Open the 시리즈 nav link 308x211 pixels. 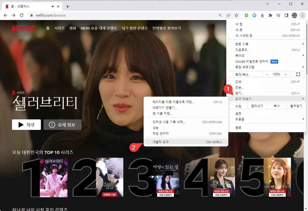[x=59, y=28]
